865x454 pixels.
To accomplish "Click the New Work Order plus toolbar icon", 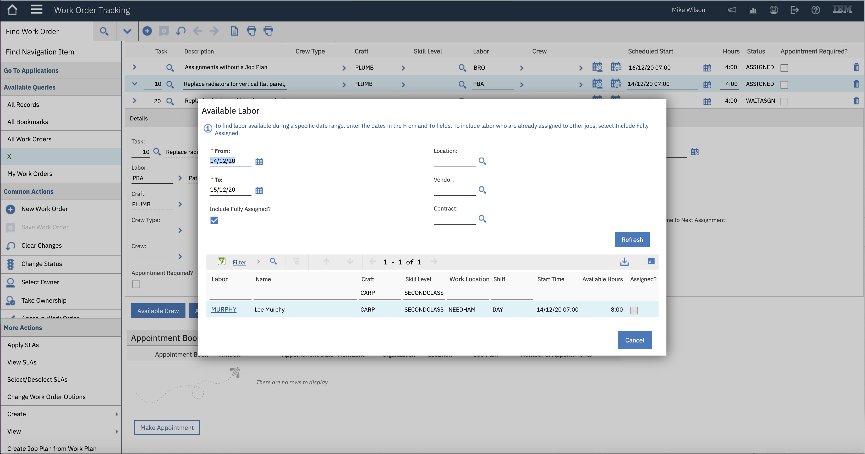I will tap(147, 31).
